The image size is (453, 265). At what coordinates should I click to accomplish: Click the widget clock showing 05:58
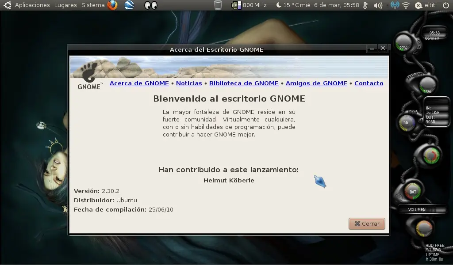[434, 33]
